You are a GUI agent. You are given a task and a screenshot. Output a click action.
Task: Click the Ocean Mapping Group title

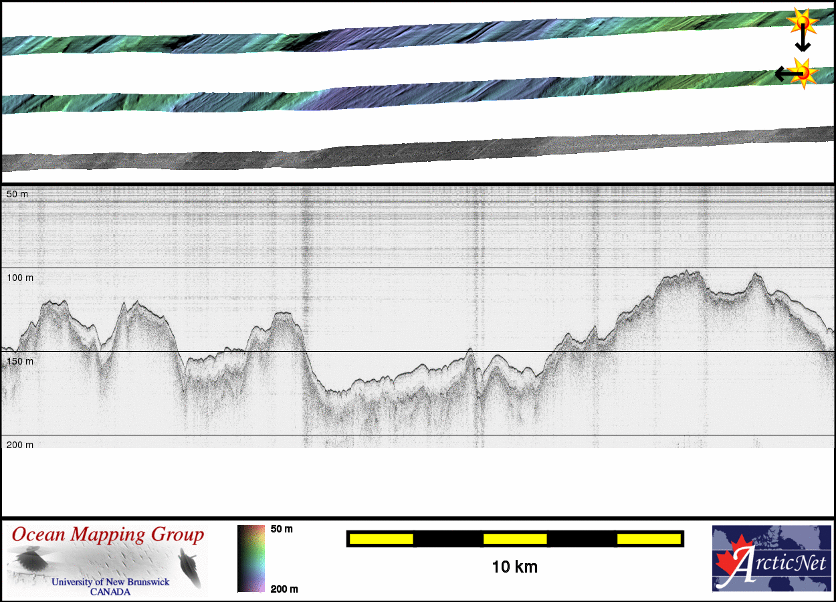coord(108,535)
